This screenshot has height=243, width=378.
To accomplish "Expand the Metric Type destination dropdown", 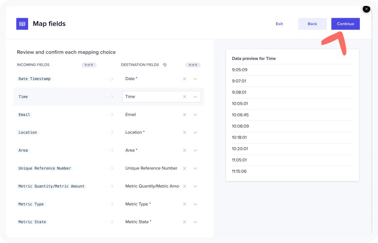I will pos(195,204).
